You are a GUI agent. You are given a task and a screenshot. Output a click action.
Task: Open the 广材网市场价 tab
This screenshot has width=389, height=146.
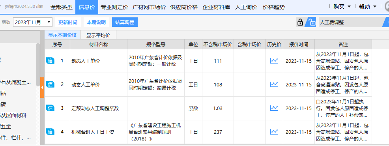click(149, 7)
